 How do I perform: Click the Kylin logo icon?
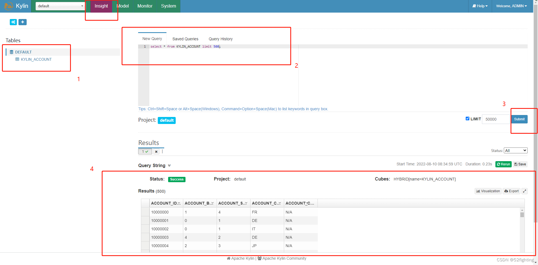8,6
